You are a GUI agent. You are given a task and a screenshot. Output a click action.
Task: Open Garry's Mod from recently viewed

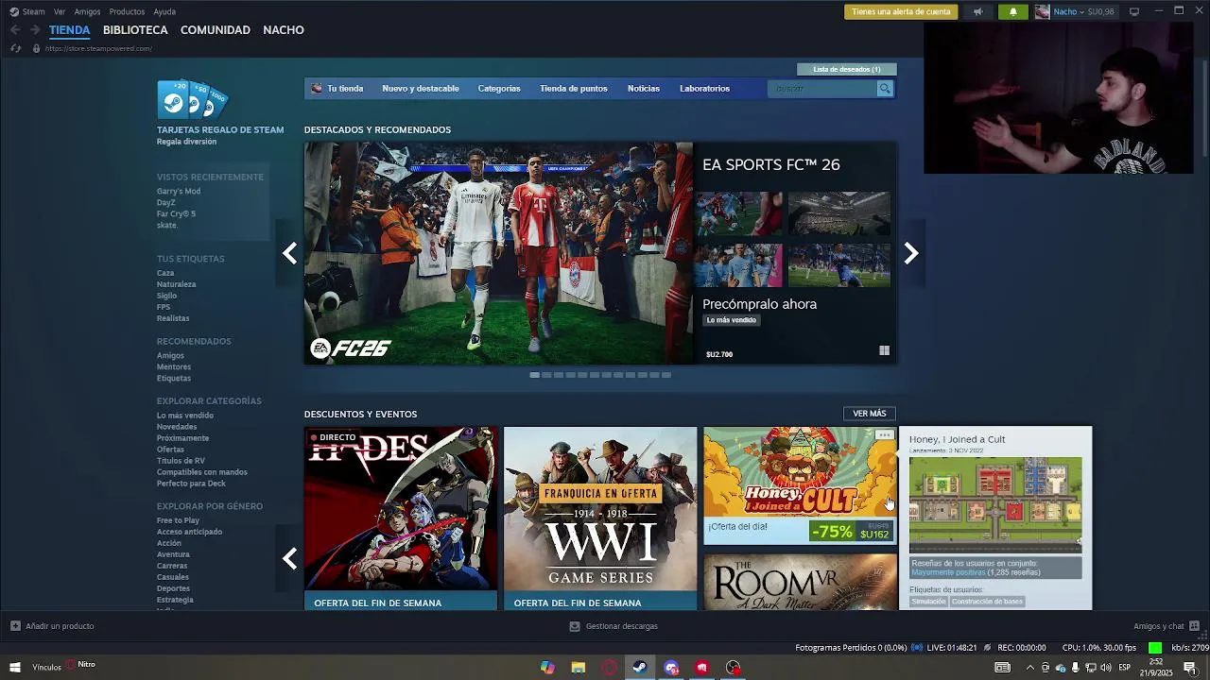click(x=179, y=192)
